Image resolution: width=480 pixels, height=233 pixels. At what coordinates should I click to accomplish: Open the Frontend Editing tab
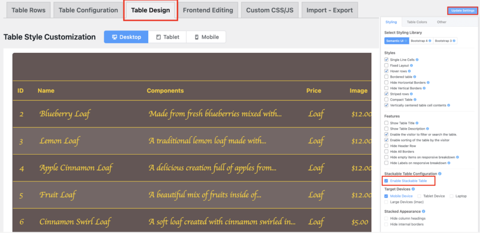point(208,10)
